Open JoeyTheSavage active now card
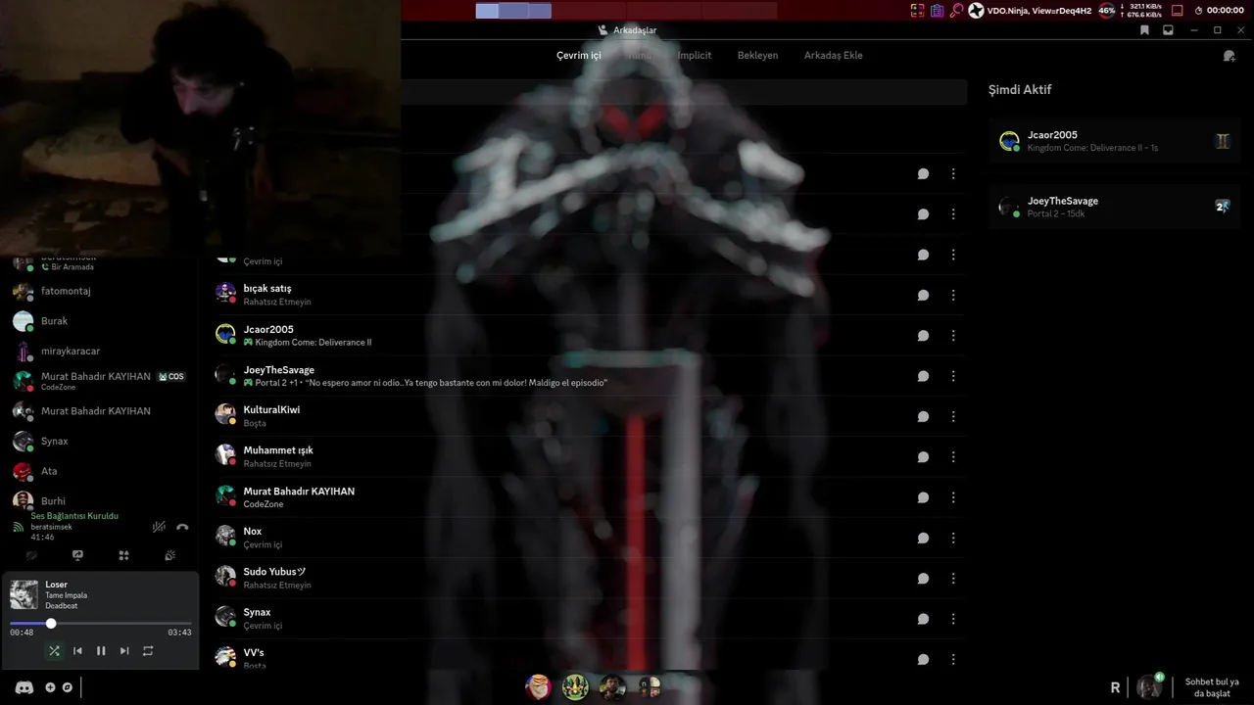The height and width of the screenshot is (705, 1254). (1115, 207)
